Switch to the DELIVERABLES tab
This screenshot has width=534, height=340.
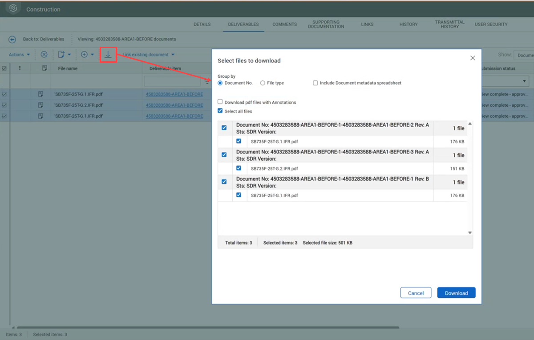click(x=243, y=24)
